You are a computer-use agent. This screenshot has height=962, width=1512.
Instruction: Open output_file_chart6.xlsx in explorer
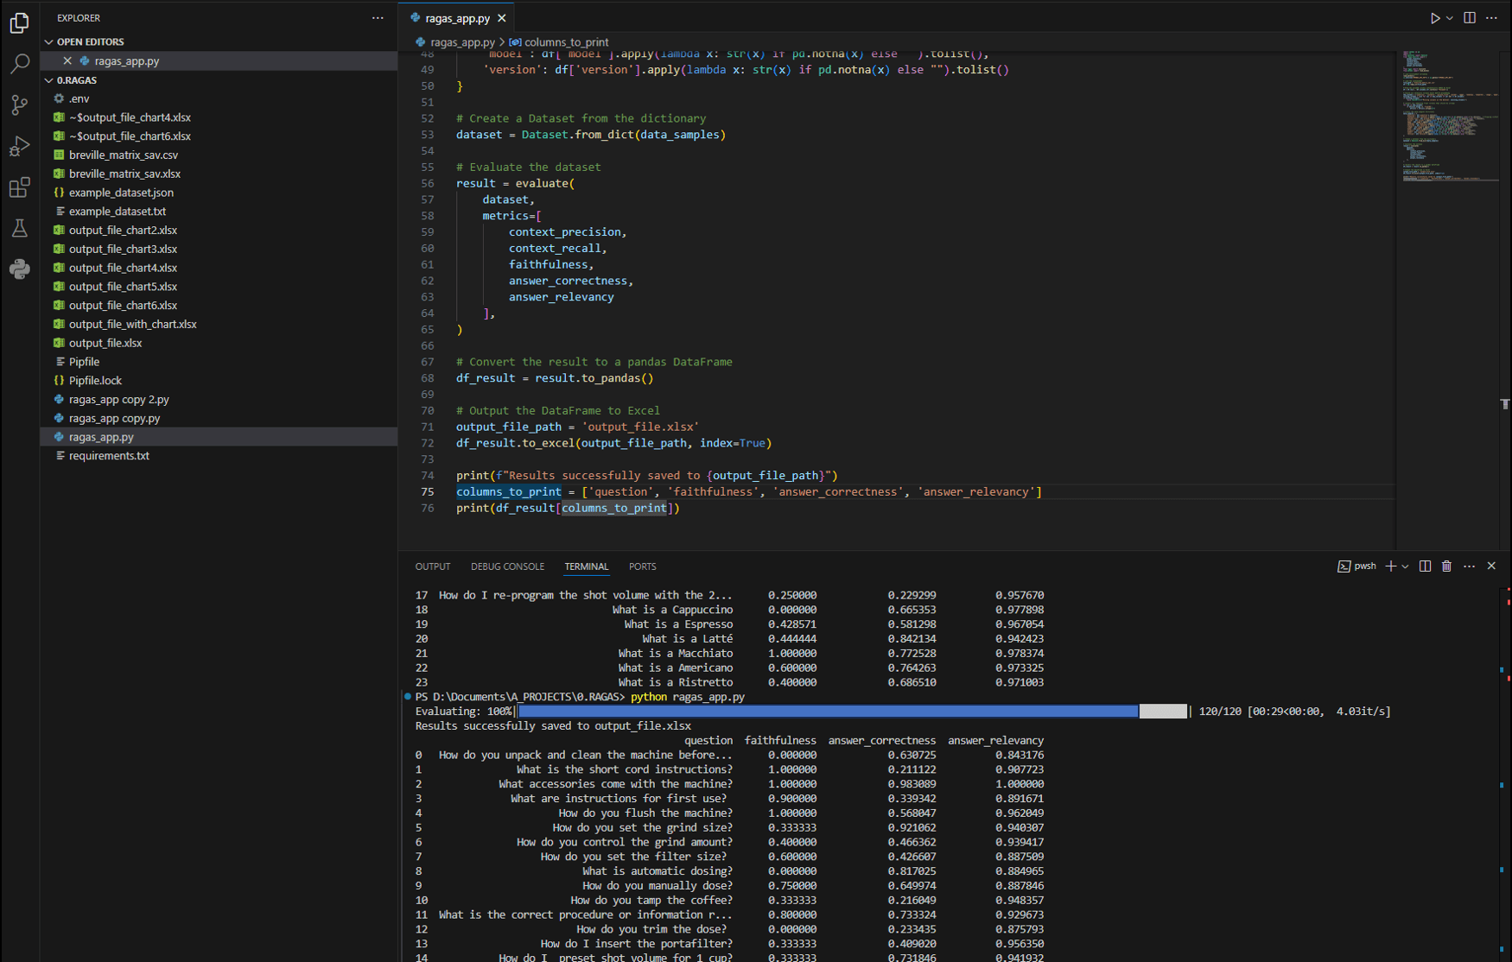coord(219,306)
